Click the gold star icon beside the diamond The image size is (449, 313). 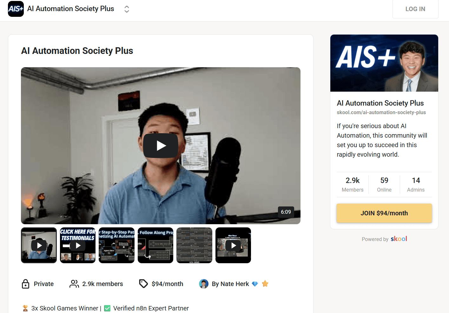[x=265, y=284]
